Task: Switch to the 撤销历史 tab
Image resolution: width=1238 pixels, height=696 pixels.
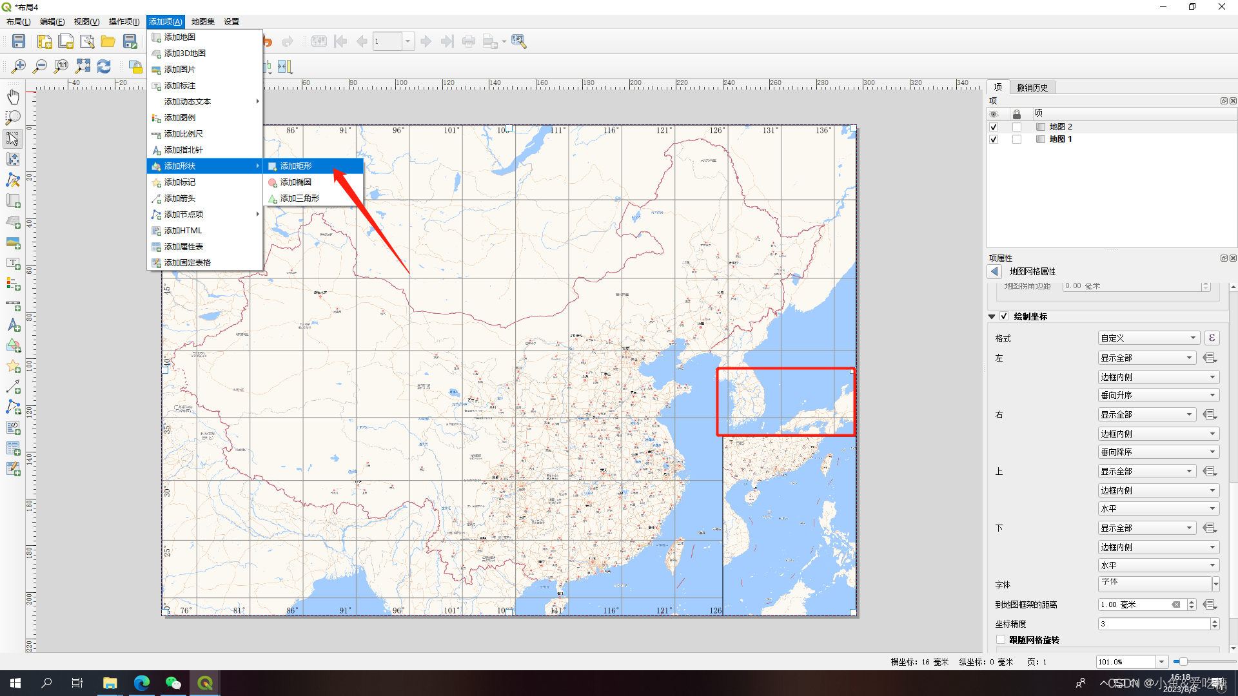Action: pyautogui.click(x=1032, y=88)
